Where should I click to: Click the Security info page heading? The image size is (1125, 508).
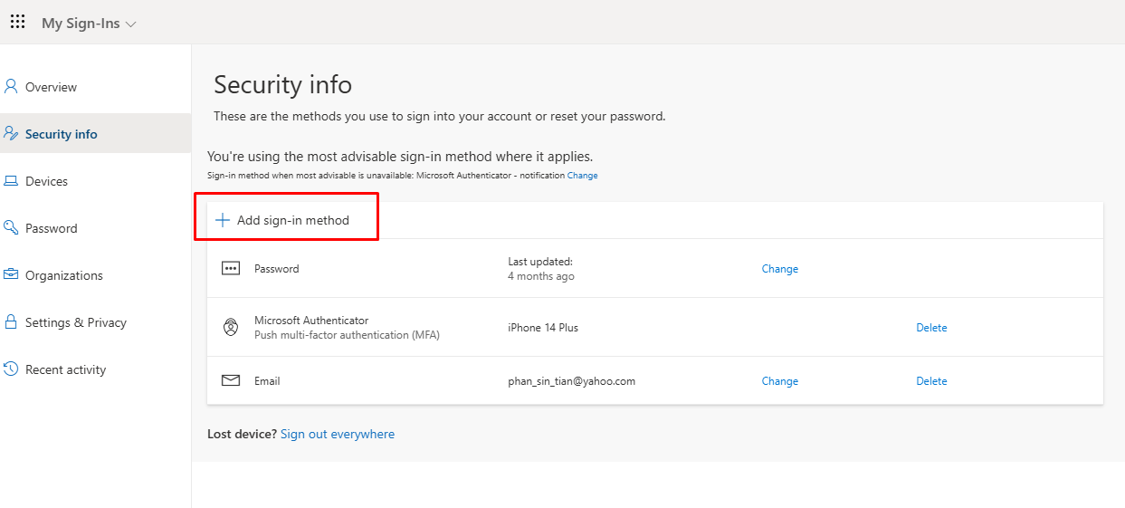[x=282, y=85]
